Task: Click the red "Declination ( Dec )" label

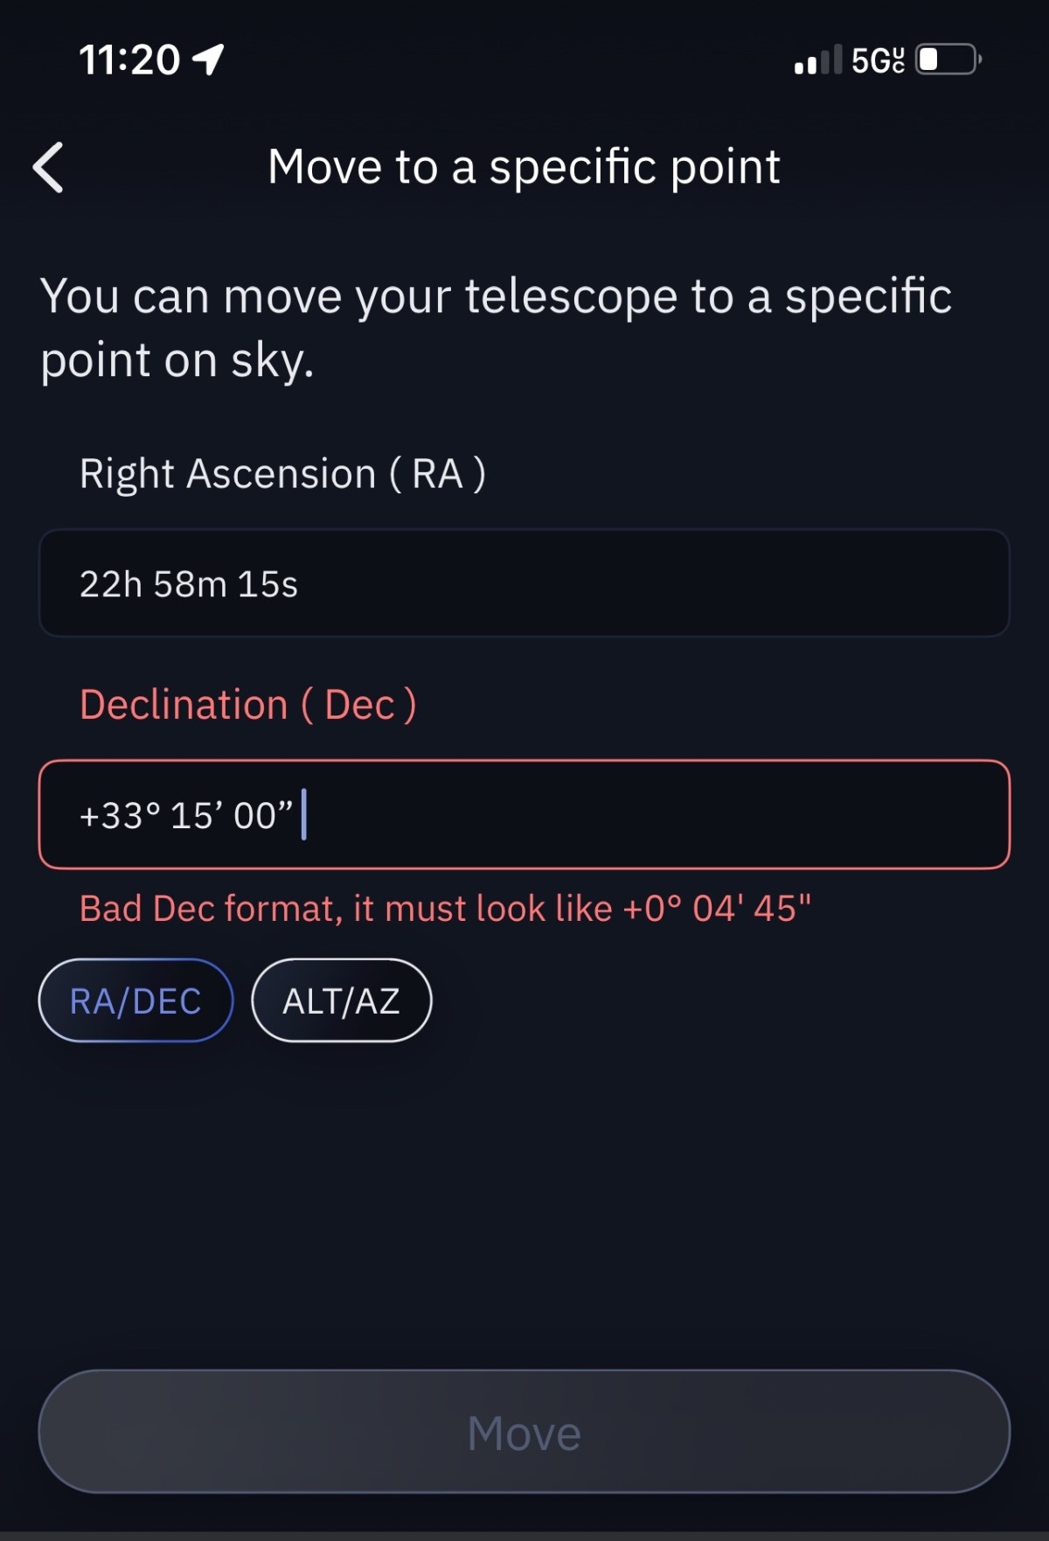Action: coord(248,705)
